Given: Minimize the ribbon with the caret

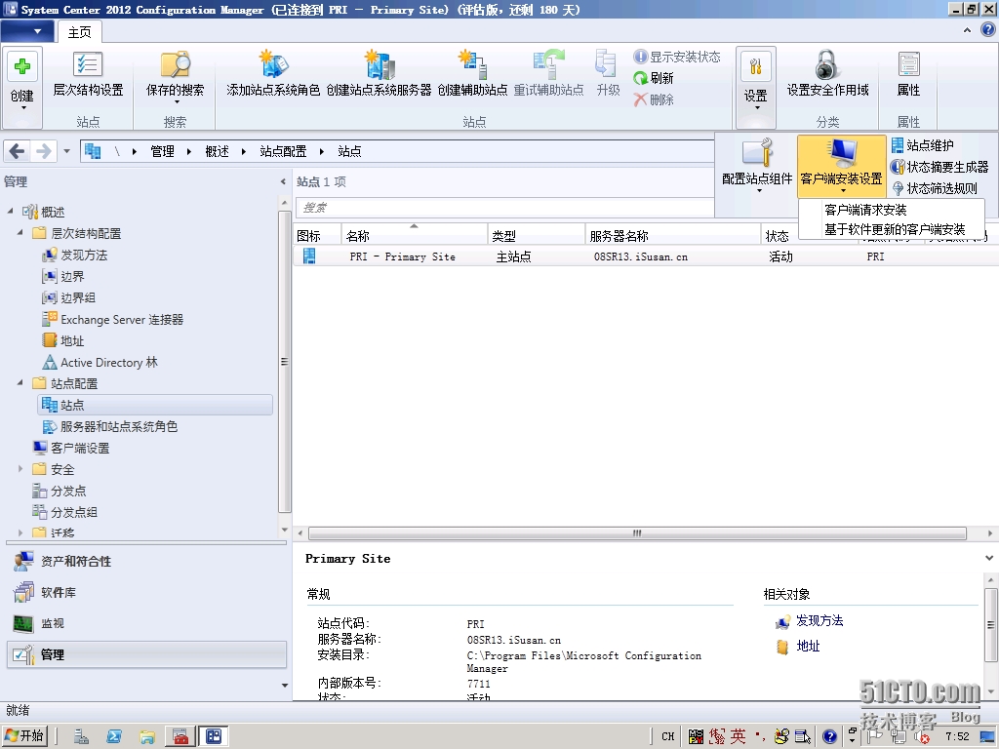Looking at the screenshot, I should (967, 30).
